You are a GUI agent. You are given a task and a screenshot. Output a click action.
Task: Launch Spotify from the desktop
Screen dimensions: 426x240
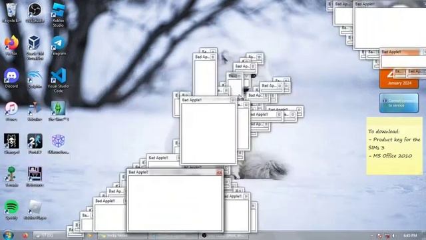point(11,209)
